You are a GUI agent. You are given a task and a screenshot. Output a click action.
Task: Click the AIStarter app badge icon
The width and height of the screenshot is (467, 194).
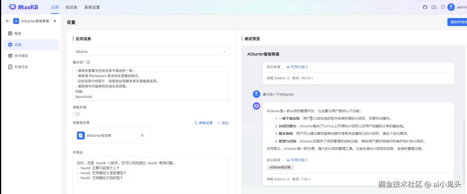pyautogui.click(x=16, y=21)
